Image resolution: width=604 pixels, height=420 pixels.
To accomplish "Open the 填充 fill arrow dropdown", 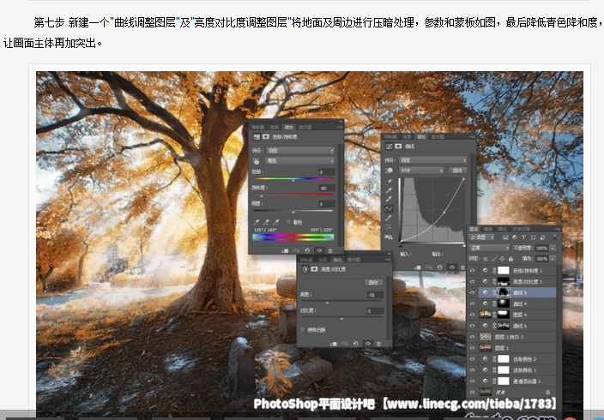I will tap(553, 259).
